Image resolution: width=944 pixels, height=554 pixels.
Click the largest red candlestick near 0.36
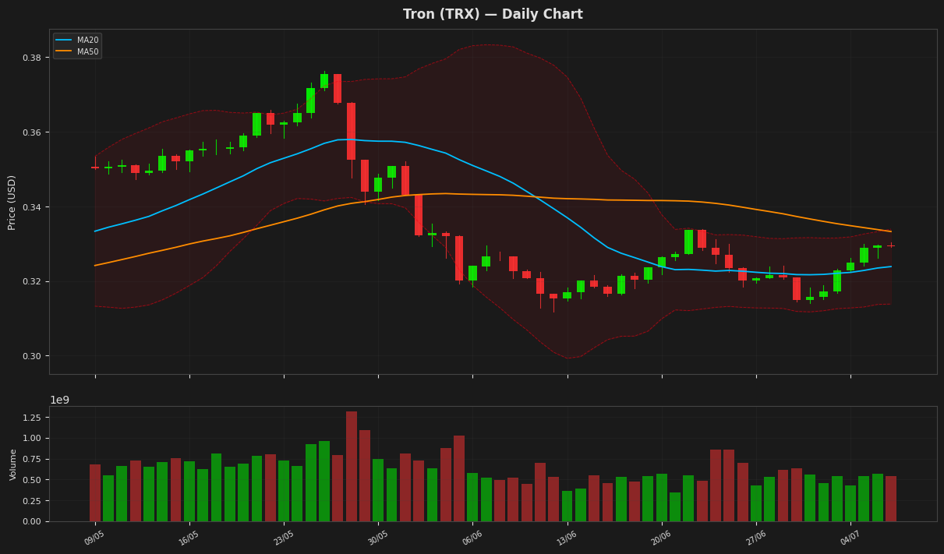point(352,131)
